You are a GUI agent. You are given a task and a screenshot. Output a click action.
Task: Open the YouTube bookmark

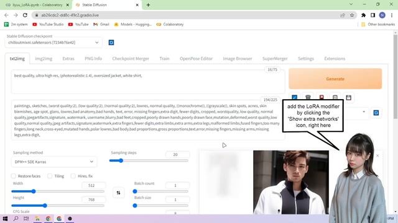pos(78,24)
